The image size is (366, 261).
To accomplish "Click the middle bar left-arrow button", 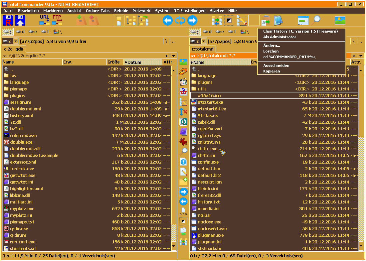I will [183, 201].
